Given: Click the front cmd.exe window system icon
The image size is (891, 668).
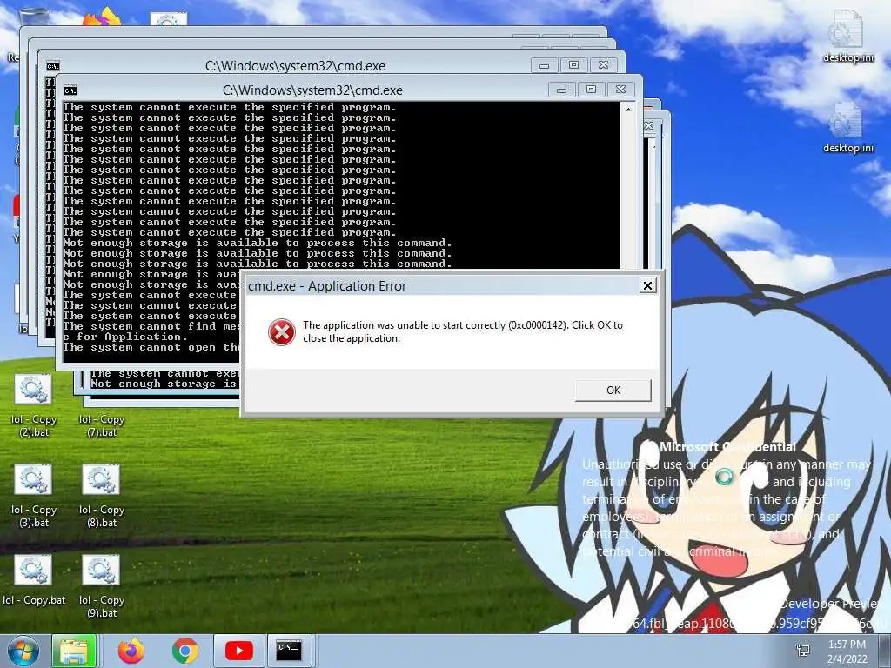Looking at the screenshot, I should [x=70, y=90].
